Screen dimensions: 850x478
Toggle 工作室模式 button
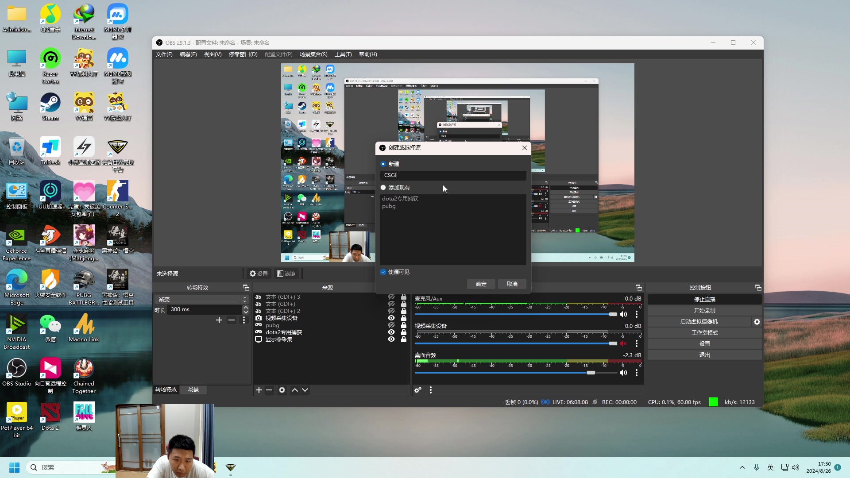(705, 333)
